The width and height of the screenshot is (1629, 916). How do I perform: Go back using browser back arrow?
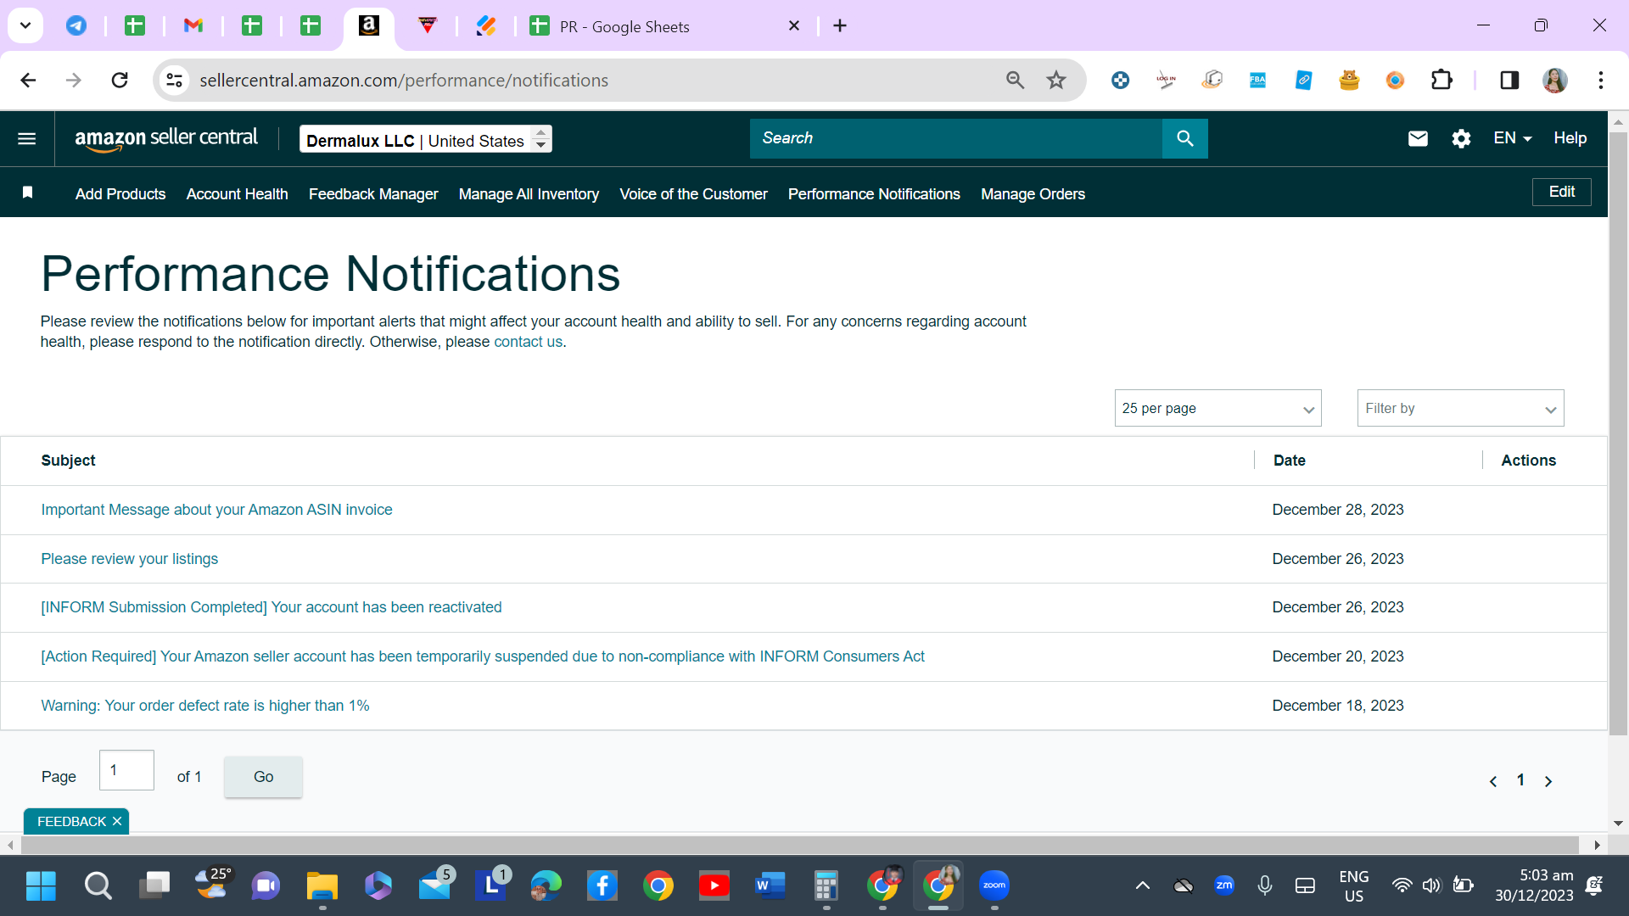click(28, 80)
